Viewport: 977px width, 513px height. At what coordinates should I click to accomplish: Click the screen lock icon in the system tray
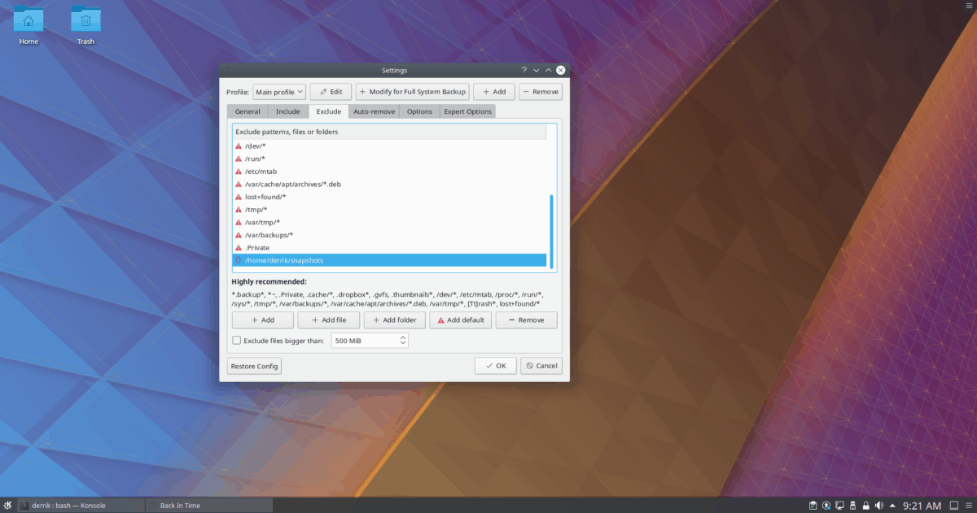coord(865,505)
